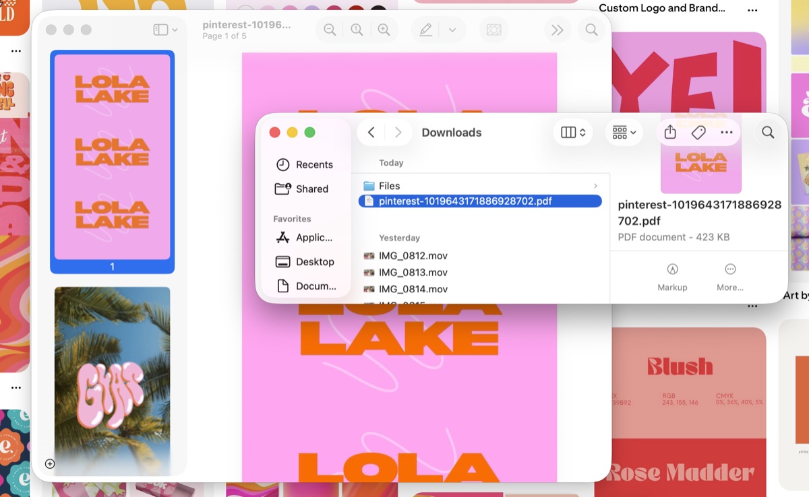Zoom out in Preview toolbar
809x497 pixels.
[330, 30]
